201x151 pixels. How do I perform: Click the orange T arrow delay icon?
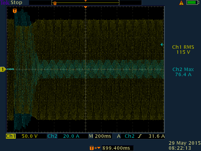[x=95, y=148]
